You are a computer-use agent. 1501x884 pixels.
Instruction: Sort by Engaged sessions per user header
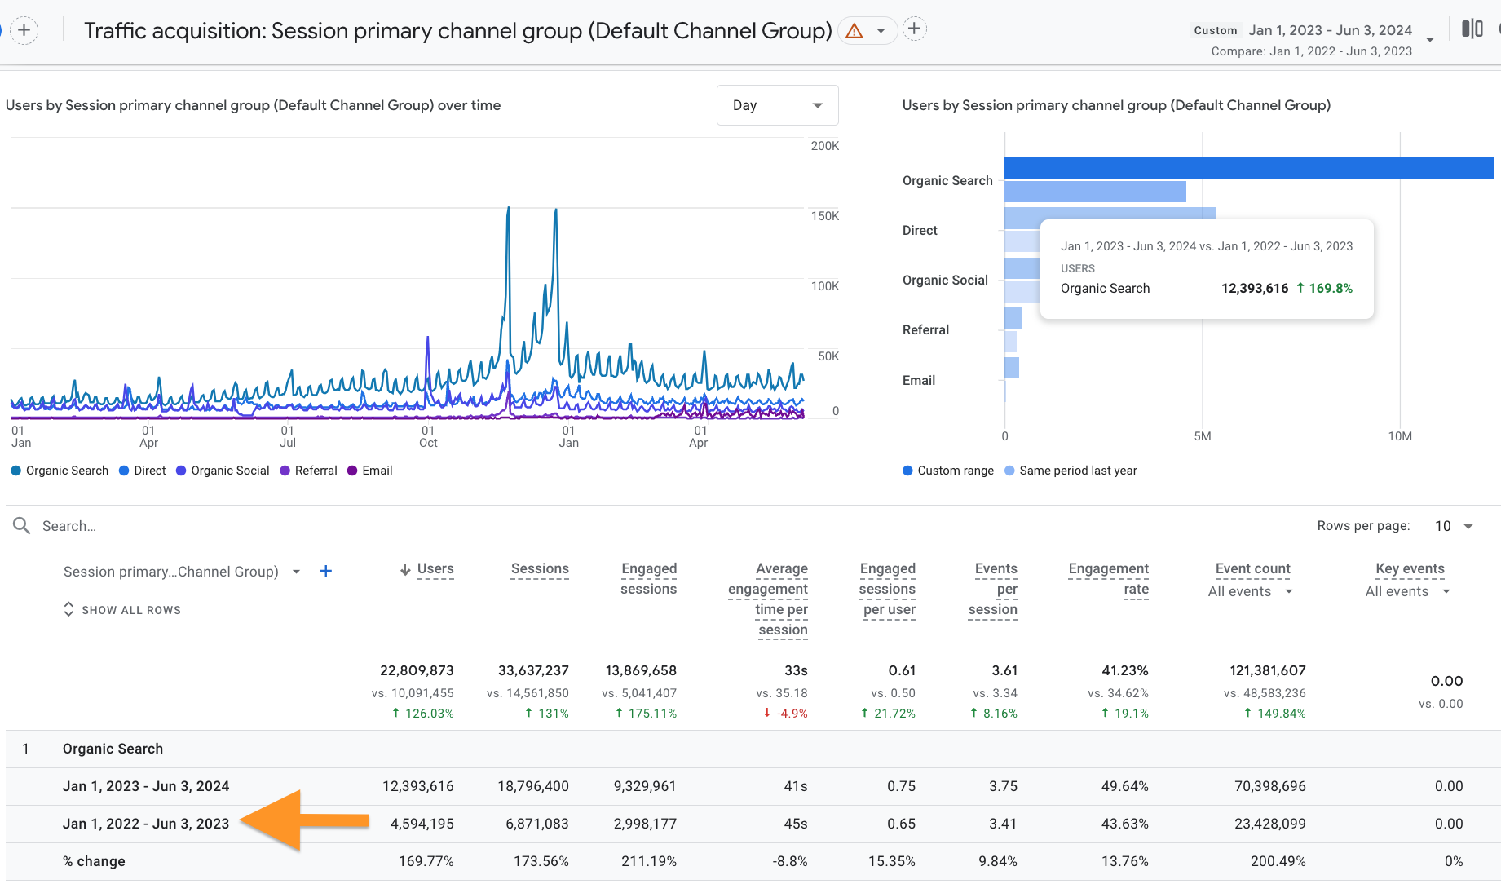(887, 589)
